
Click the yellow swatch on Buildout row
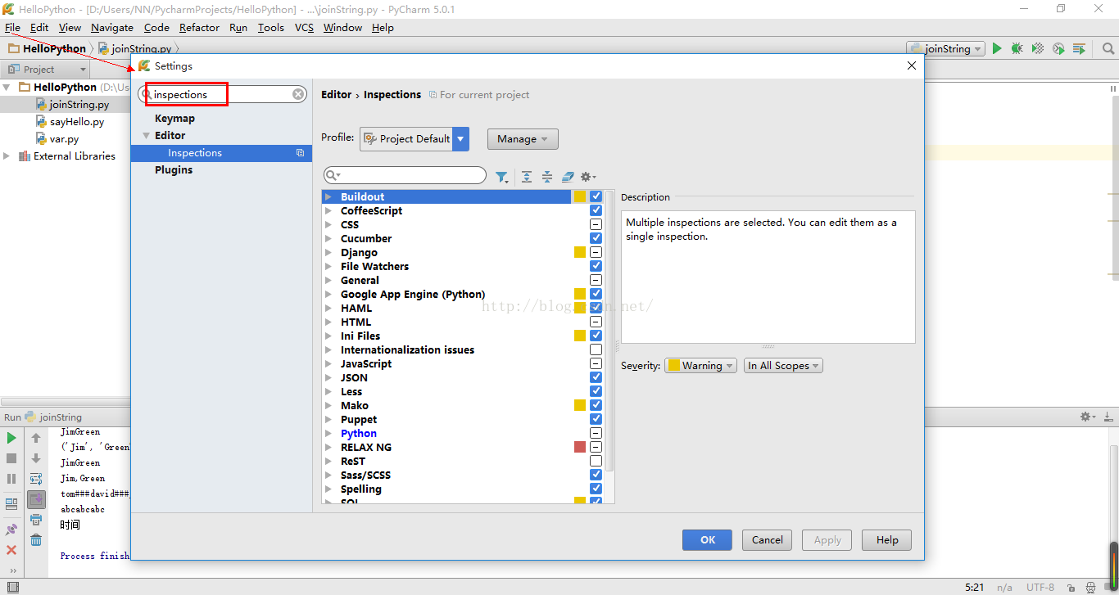point(580,196)
